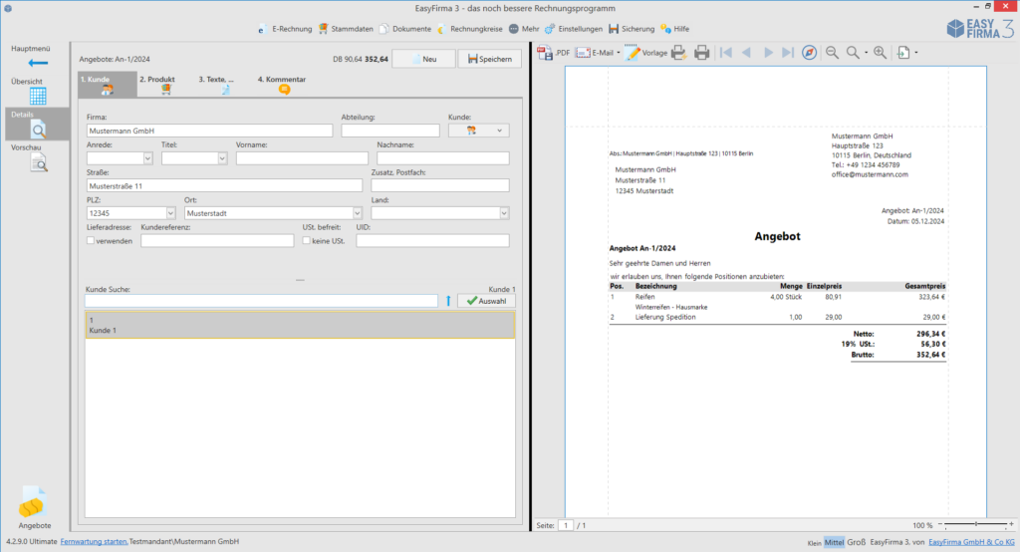
Task: Open the Vorschau preview in sidebar
Action: [x=38, y=163]
